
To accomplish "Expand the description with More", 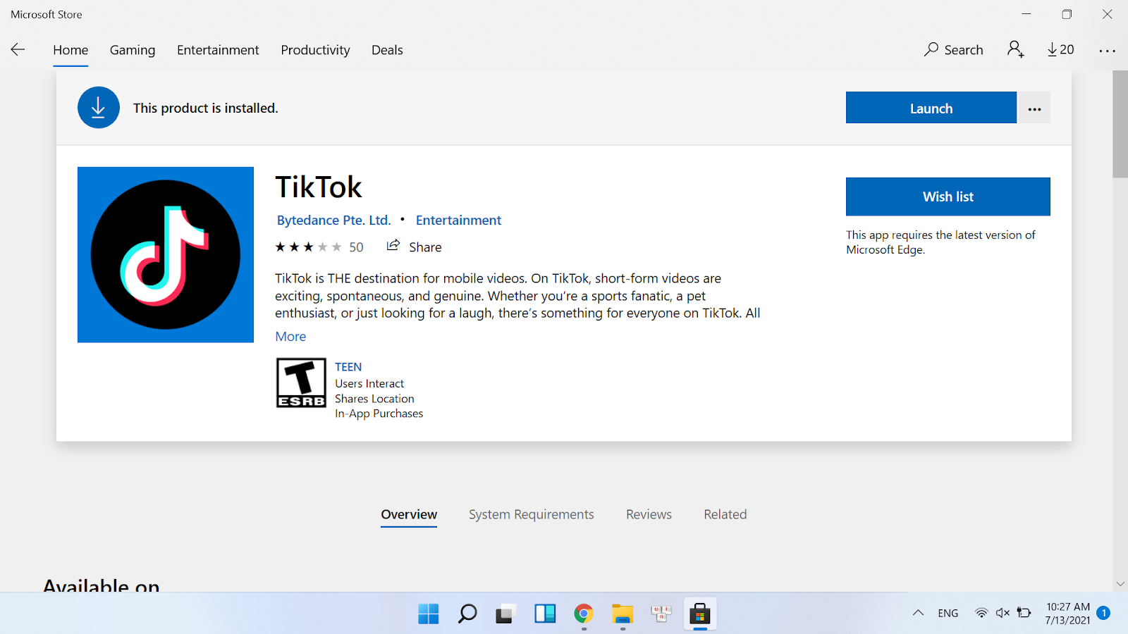I will tap(290, 337).
